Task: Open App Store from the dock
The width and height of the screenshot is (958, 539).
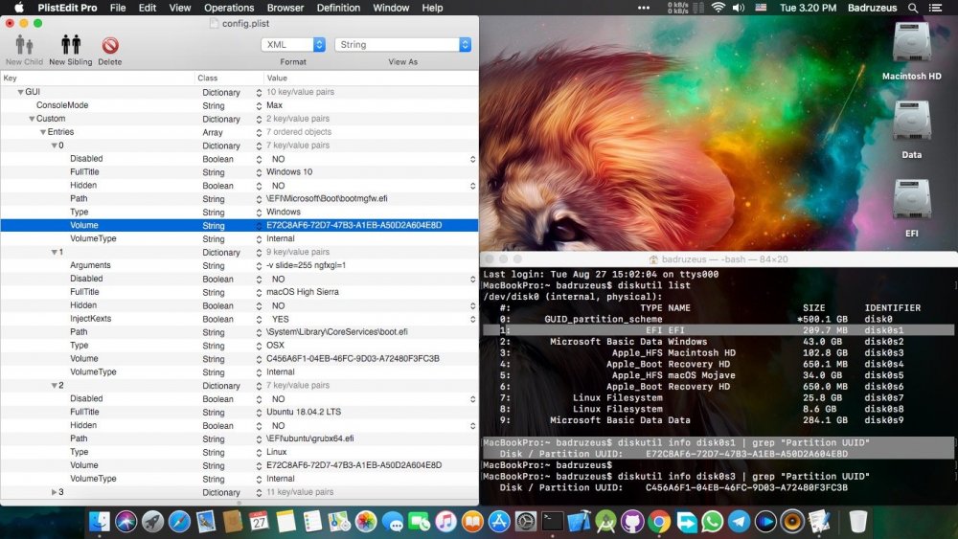Action: [499, 522]
